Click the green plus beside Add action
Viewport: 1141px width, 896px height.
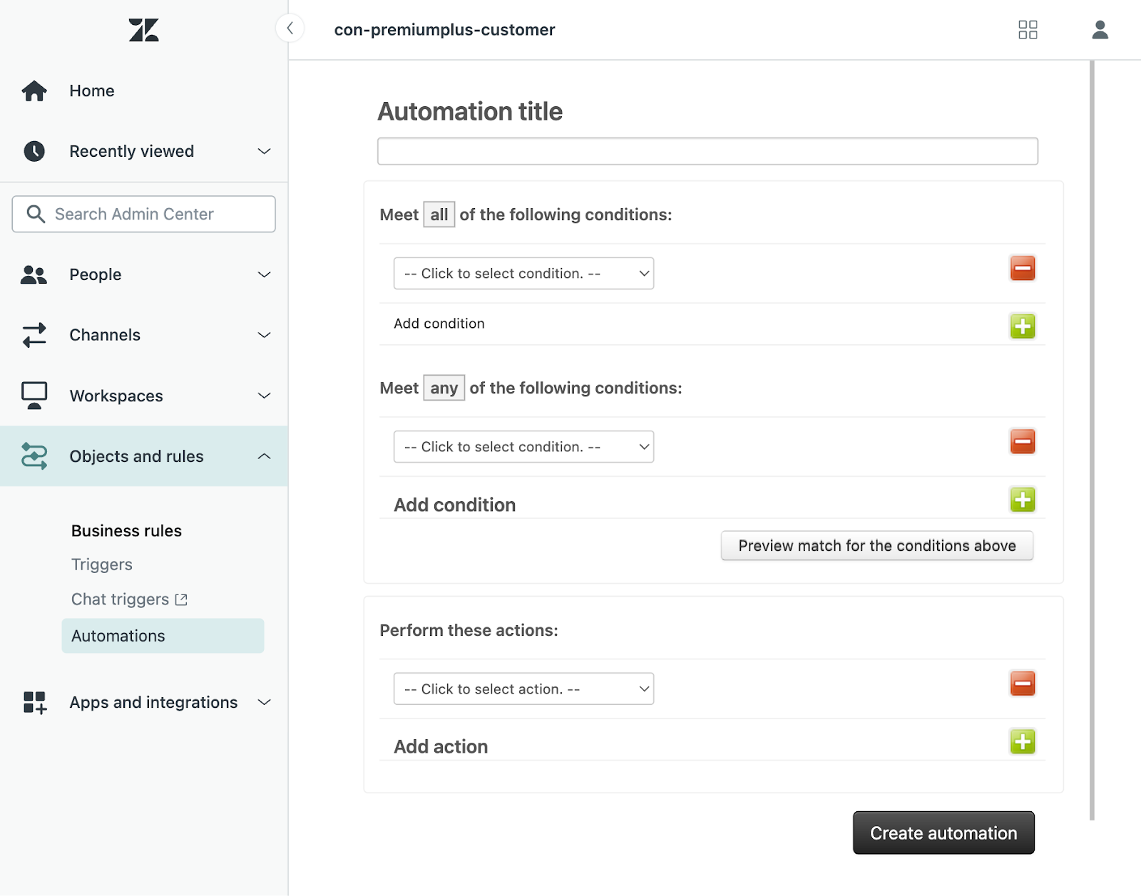pyautogui.click(x=1022, y=742)
